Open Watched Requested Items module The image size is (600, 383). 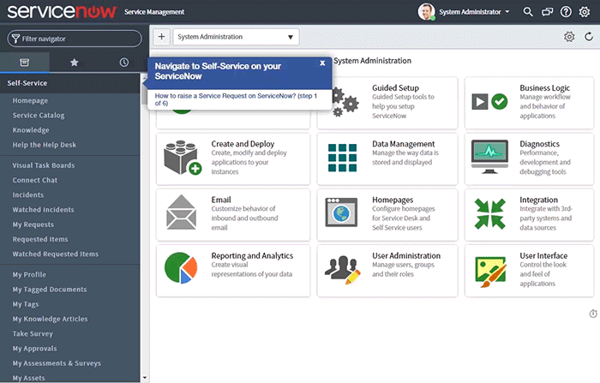click(56, 254)
